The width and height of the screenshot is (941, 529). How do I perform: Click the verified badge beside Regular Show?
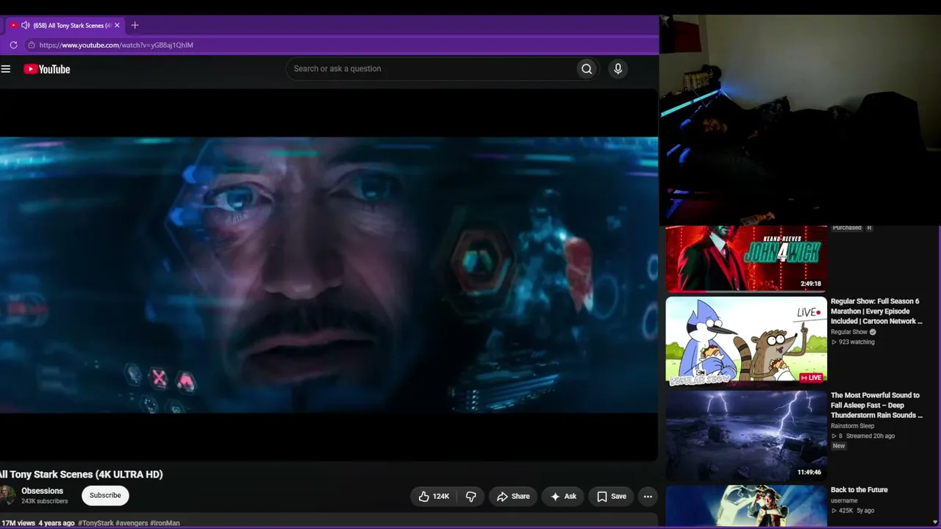click(873, 332)
